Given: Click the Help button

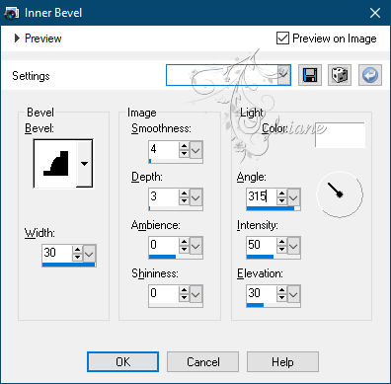Looking at the screenshot, I should coord(282,362).
